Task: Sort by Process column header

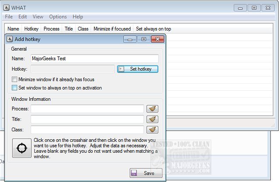Action: coord(52,29)
